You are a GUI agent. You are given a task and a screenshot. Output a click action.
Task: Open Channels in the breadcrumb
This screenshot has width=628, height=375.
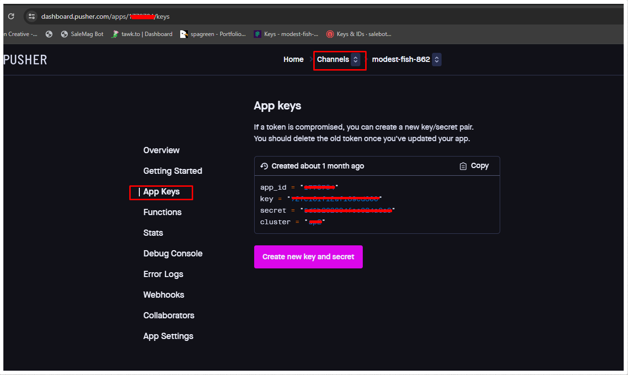[333, 60]
